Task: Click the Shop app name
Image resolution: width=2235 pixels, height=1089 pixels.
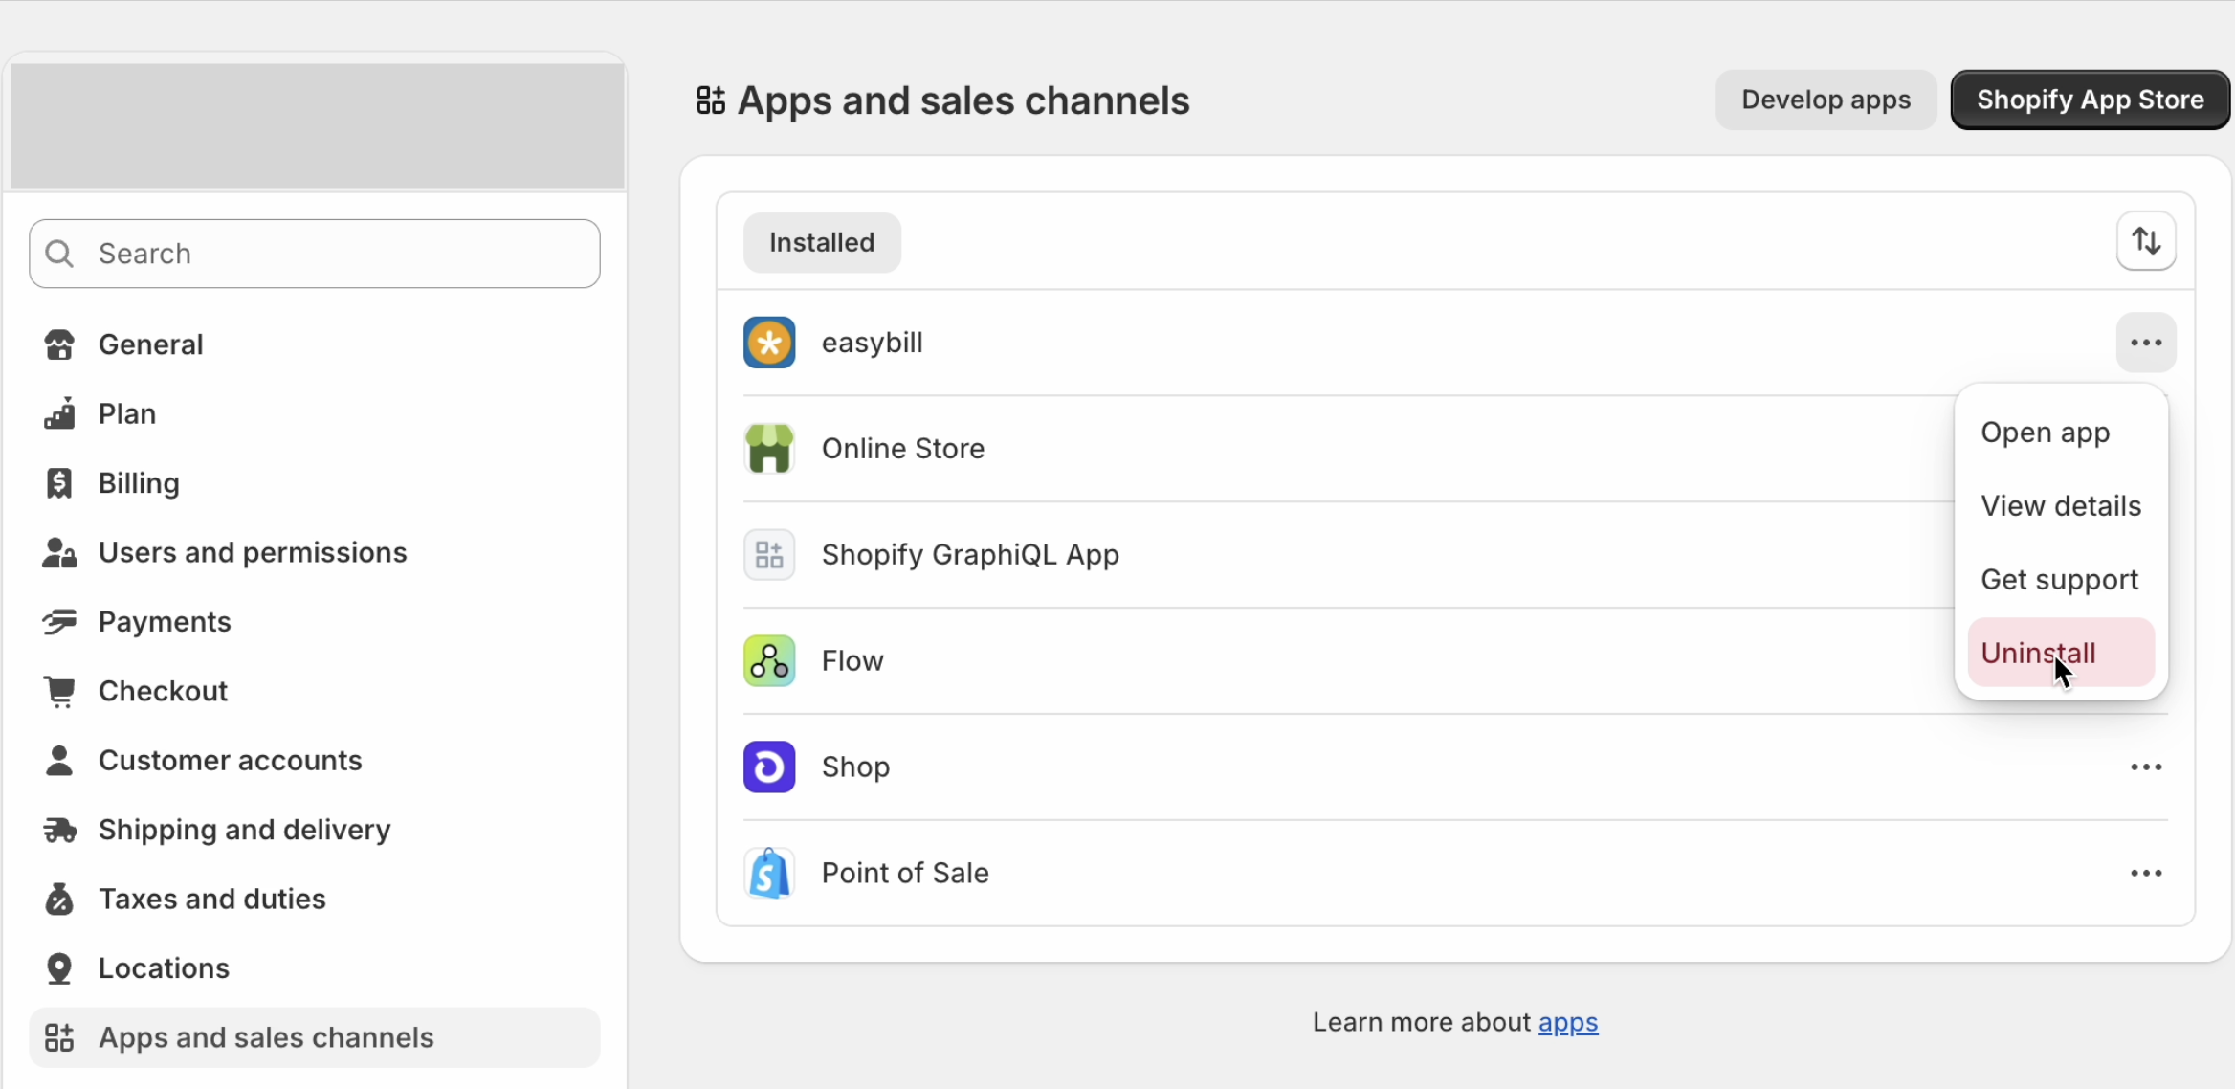Action: [x=855, y=767]
